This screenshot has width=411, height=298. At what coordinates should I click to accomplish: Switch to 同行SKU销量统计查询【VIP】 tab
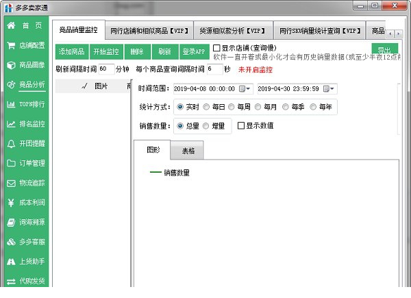pos(319,31)
